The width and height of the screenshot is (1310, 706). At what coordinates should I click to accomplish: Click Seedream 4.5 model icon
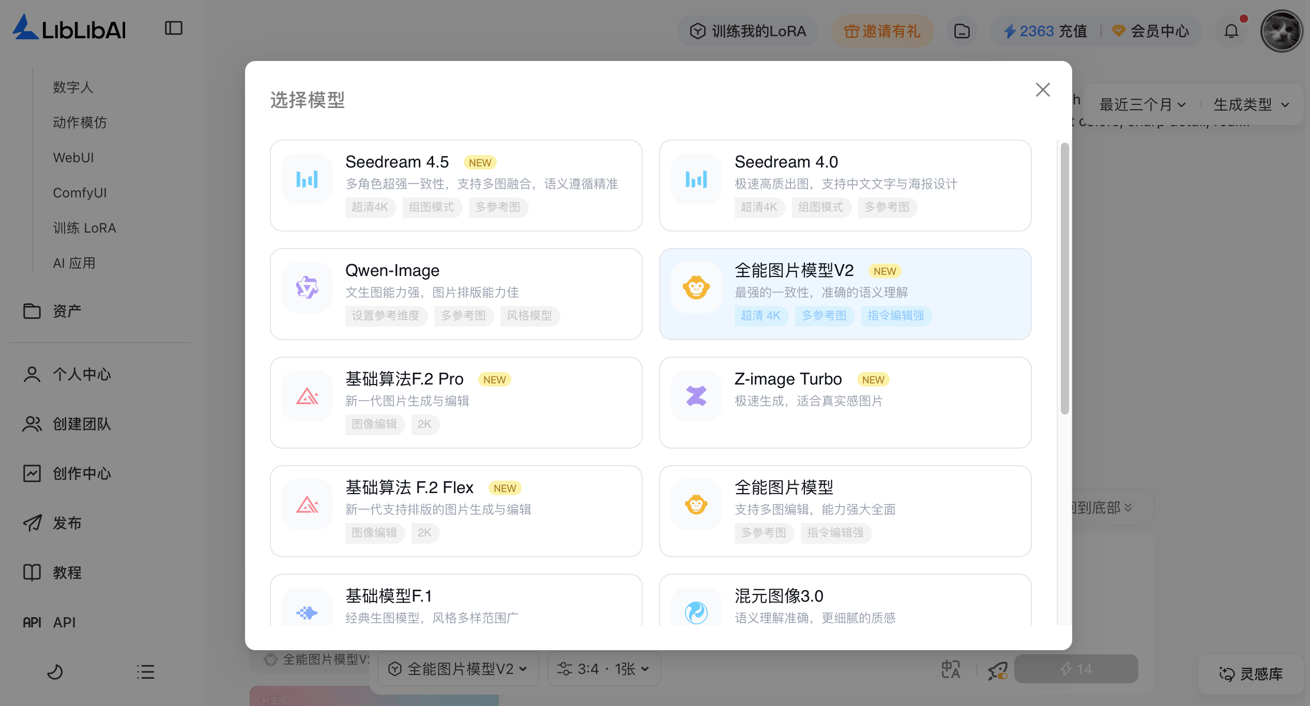point(307,179)
